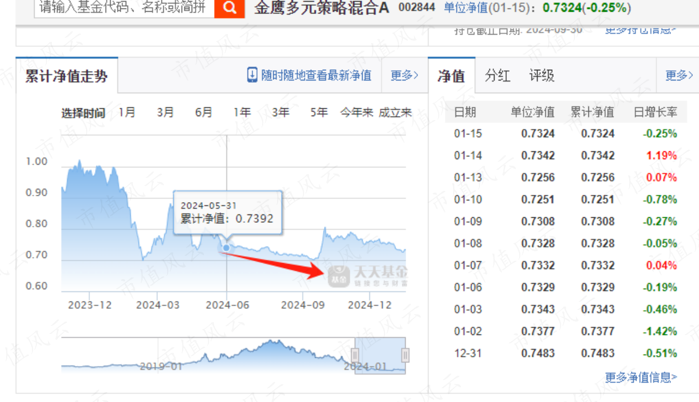This screenshot has width=699, height=402.
Task: Click 单位净值 0.7377 in the 01-02 row
Action: tap(538, 331)
